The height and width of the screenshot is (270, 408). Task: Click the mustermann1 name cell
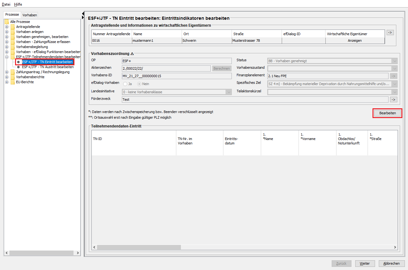(x=157, y=40)
